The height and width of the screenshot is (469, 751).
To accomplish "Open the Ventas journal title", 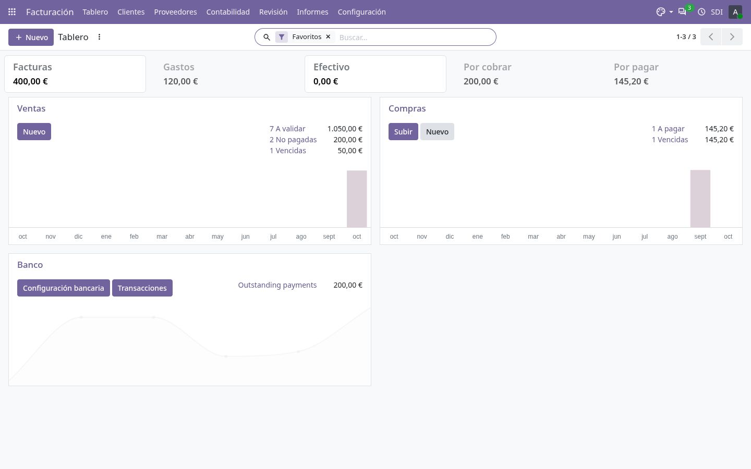I will click(31, 108).
